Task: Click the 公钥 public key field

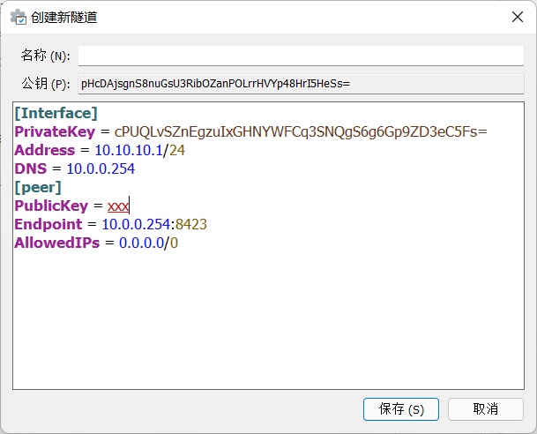Action: pyautogui.click(x=300, y=84)
